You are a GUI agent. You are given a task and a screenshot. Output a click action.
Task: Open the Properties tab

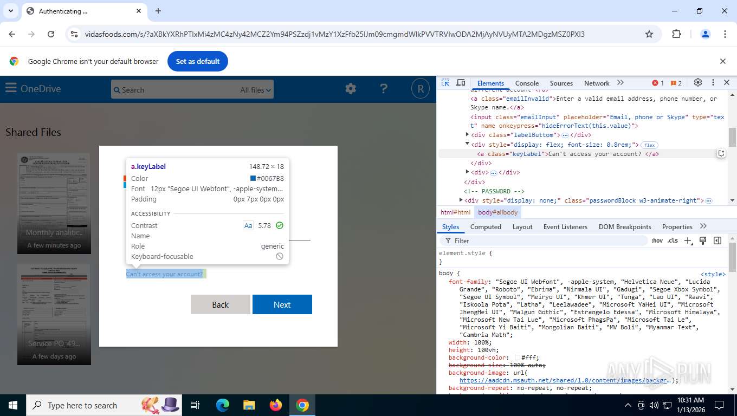(677, 227)
